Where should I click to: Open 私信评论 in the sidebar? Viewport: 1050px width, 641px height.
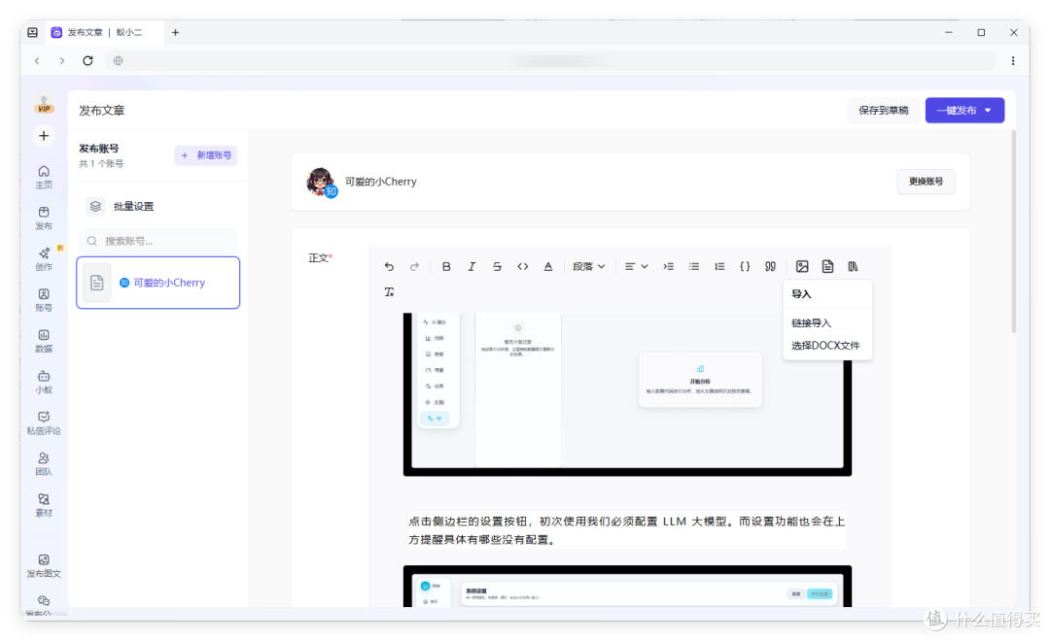click(x=44, y=422)
